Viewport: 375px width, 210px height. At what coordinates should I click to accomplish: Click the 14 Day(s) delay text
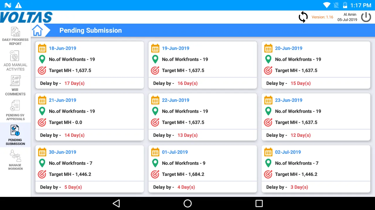click(74, 135)
